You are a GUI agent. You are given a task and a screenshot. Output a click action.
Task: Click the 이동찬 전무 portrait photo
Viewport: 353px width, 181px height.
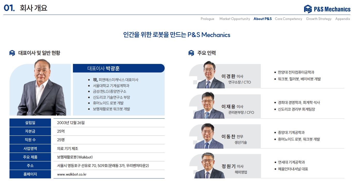tap(208, 136)
